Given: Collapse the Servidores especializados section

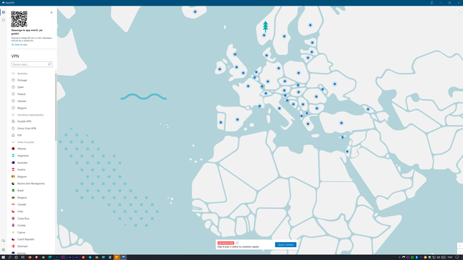Looking at the screenshot, I should 13,115.
